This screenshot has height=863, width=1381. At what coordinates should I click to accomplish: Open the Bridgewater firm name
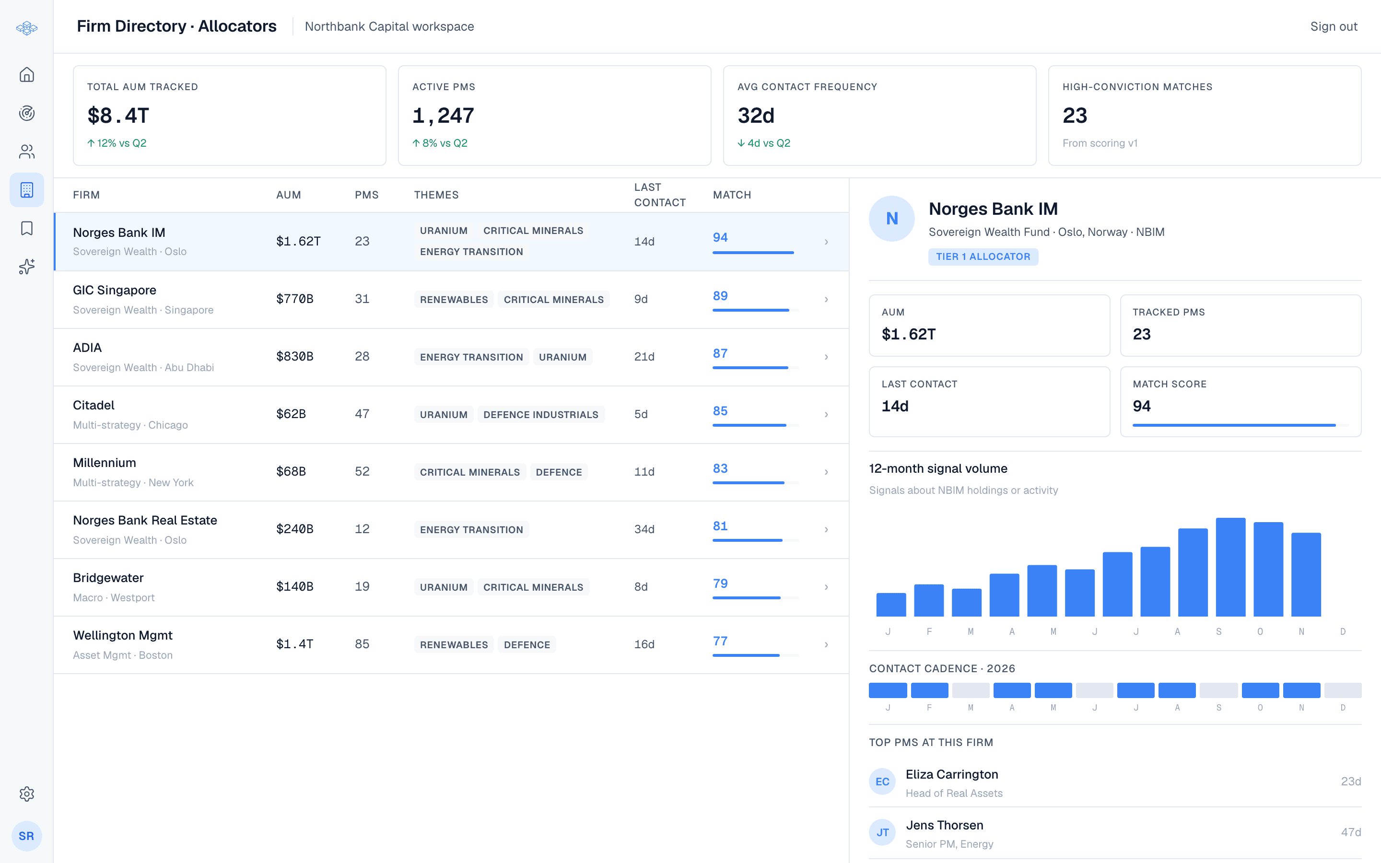(x=108, y=578)
